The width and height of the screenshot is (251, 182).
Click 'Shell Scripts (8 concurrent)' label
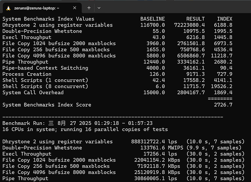coord(45,86)
